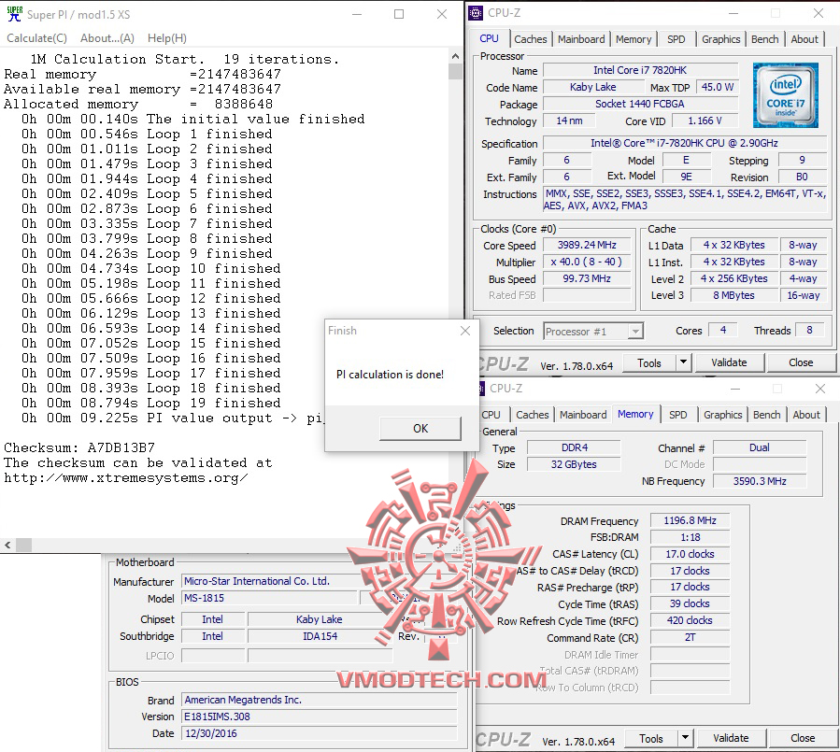
Task: Click Validate button in top CPU-Z window
Action: 729,362
